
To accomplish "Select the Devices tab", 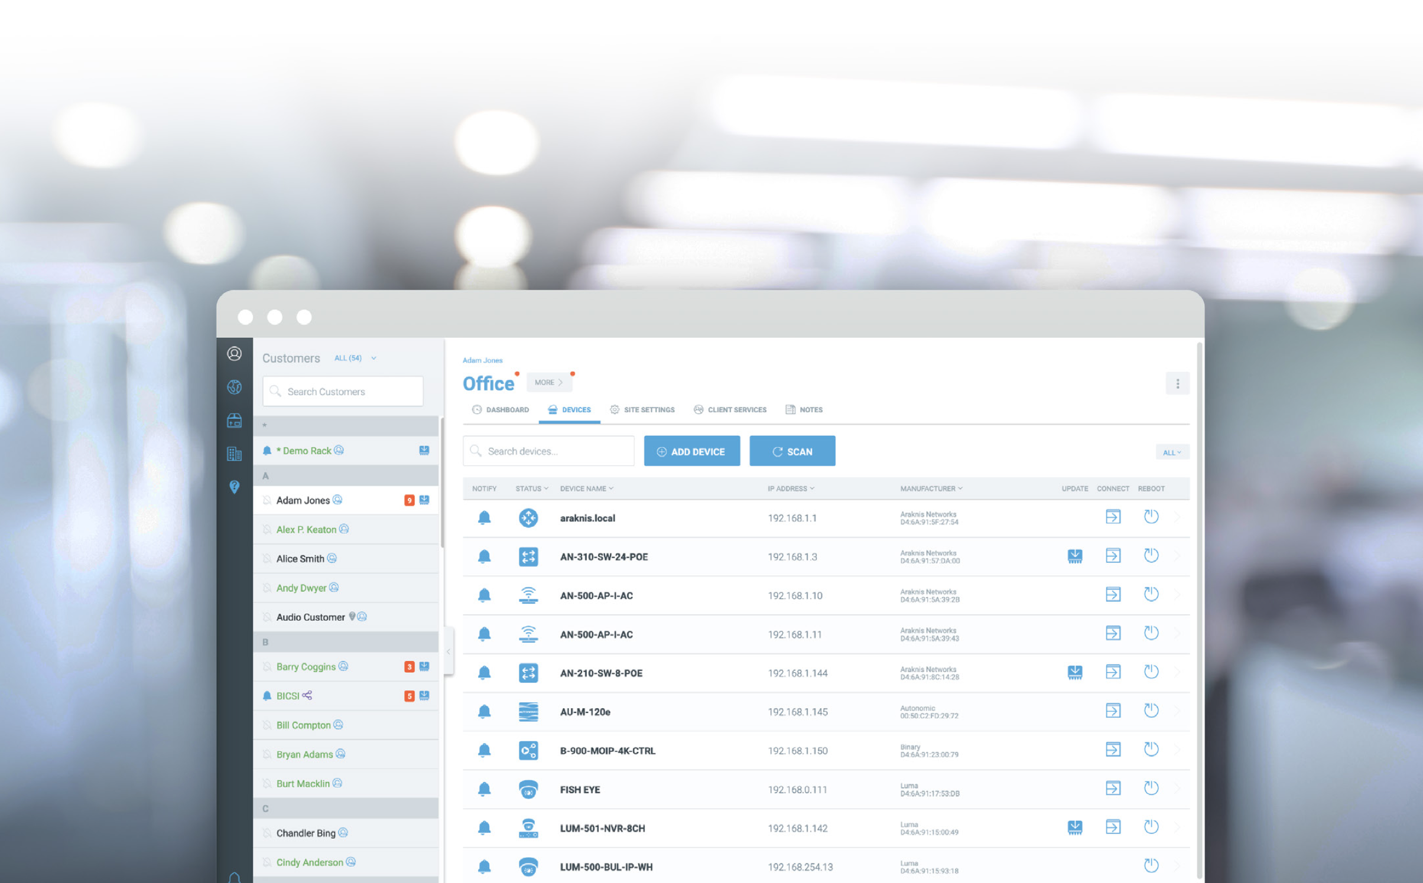I will 569,410.
